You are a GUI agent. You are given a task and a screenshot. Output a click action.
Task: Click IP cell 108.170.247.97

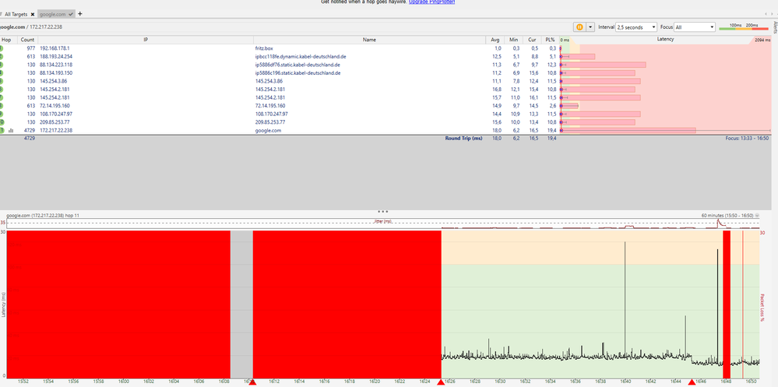pos(56,114)
